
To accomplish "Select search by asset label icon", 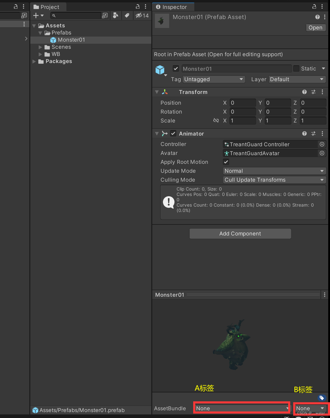I will tap(127, 15).
